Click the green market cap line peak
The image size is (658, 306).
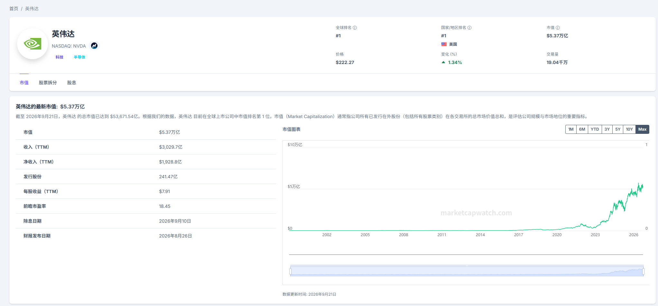coord(639,184)
